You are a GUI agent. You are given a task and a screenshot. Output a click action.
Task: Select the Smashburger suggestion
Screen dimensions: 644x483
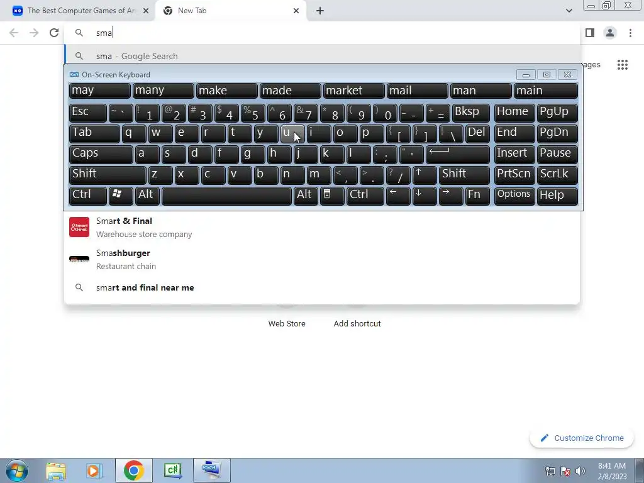pos(322,259)
